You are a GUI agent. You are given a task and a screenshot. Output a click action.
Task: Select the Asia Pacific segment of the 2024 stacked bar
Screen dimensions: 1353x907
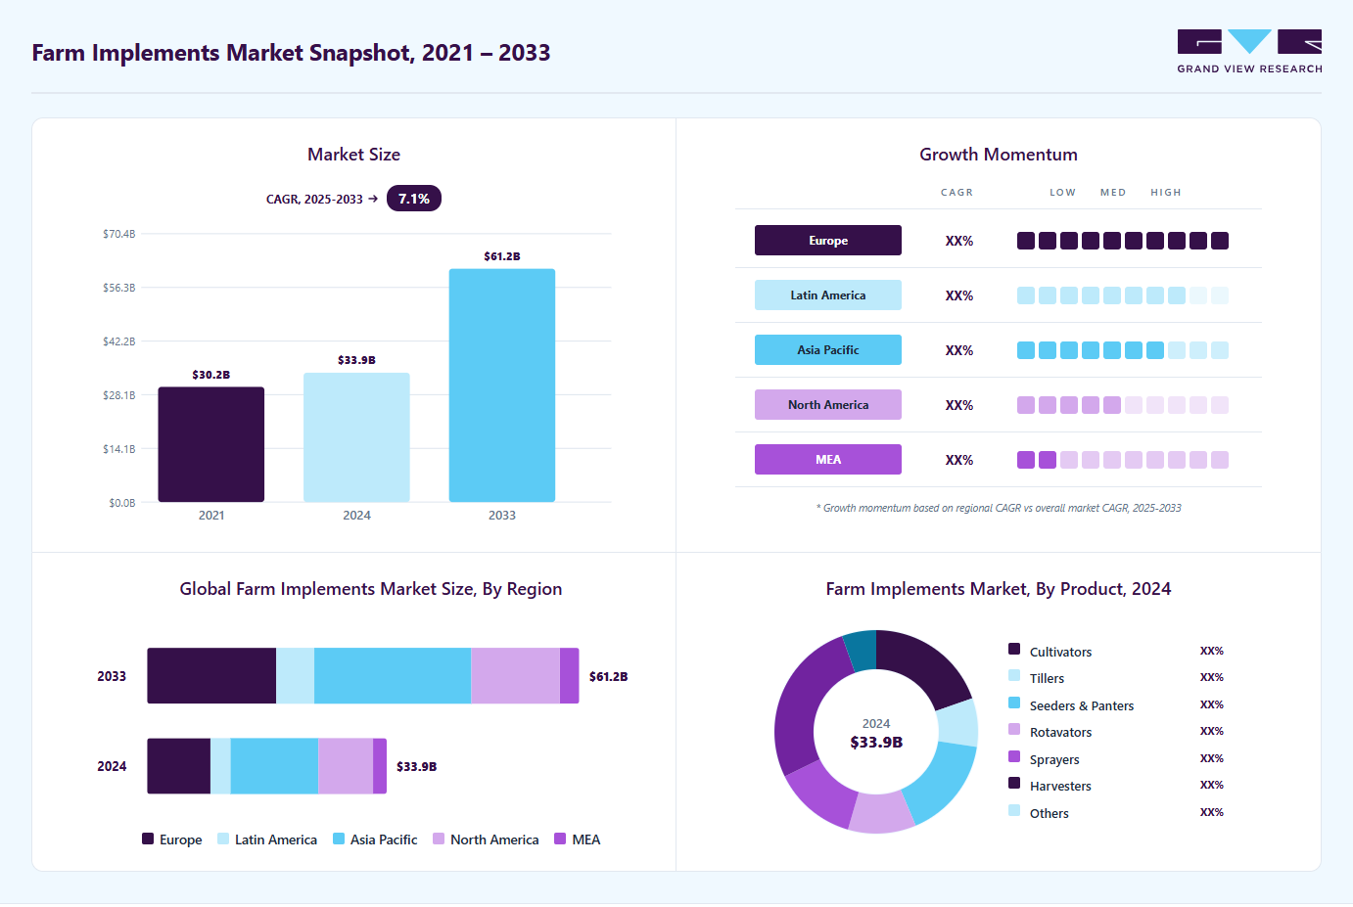(274, 766)
